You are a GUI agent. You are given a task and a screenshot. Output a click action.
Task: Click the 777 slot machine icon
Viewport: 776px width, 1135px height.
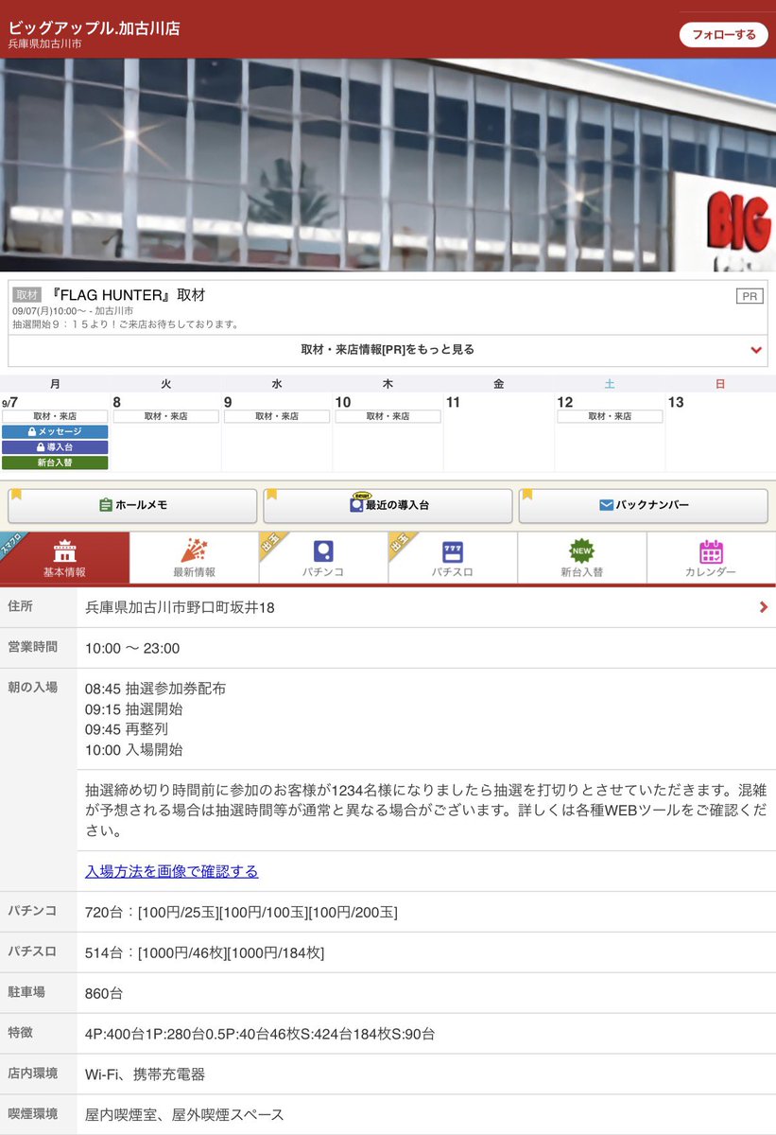pyautogui.click(x=453, y=551)
